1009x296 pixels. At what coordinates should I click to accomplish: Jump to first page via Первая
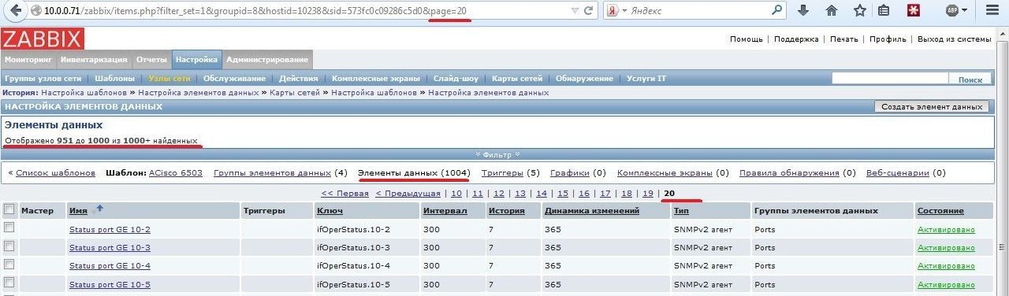point(344,193)
